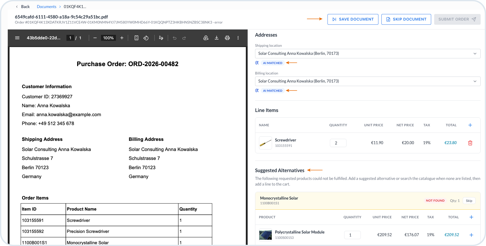486x246 pixels.
Task: Rotate the PDF page counterclockwise
Action: tap(146, 38)
